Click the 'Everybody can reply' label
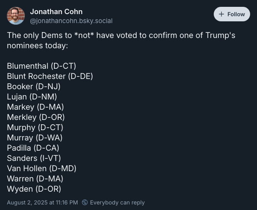Screen dimensions: 257x210 coord(117,202)
